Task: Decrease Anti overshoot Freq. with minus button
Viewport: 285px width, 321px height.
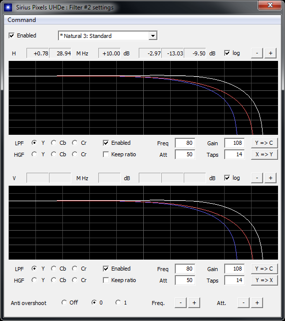Action: pyautogui.click(x=181, y=303)
